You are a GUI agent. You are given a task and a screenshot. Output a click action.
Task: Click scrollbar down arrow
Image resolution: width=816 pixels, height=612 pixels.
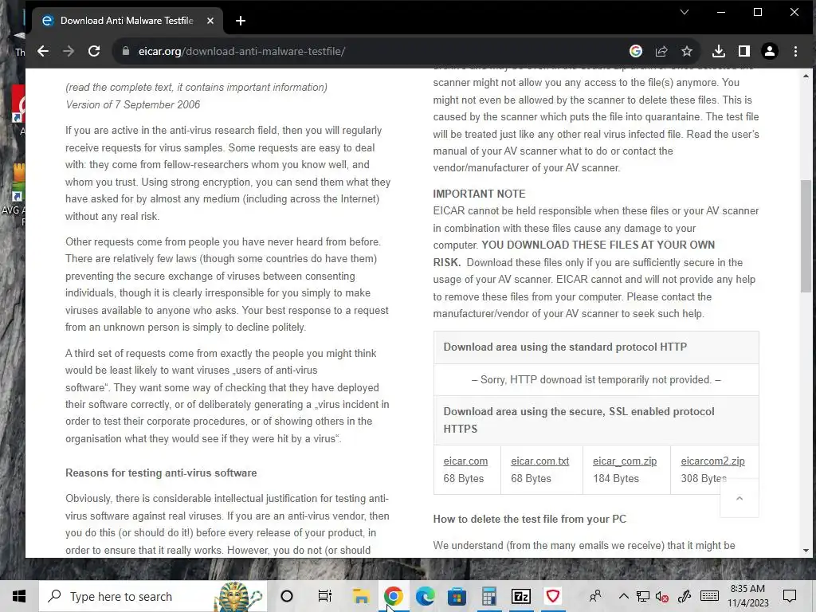[806, 550]
